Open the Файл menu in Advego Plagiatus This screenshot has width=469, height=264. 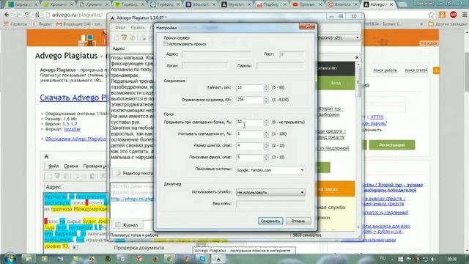tap(120, 27)
